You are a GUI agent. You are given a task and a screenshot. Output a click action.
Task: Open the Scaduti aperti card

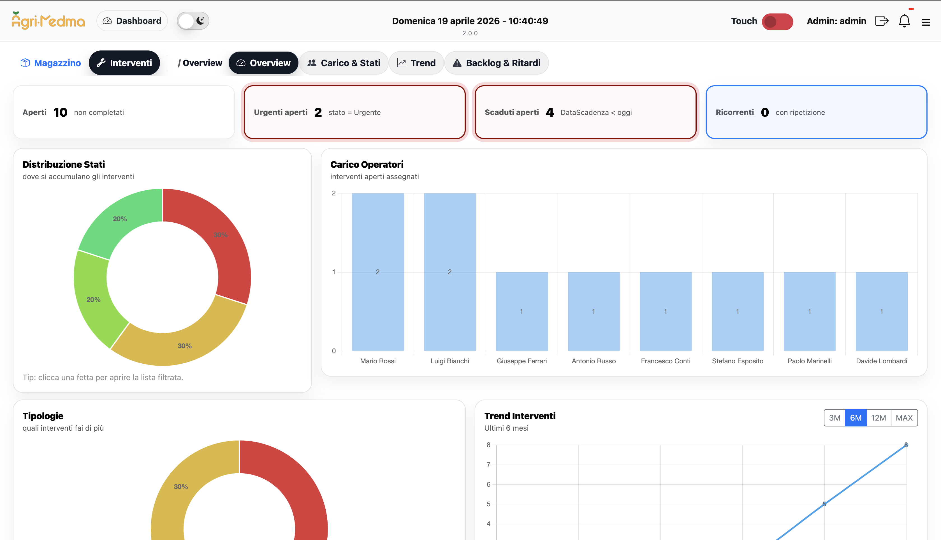click(x=586, y=112)
